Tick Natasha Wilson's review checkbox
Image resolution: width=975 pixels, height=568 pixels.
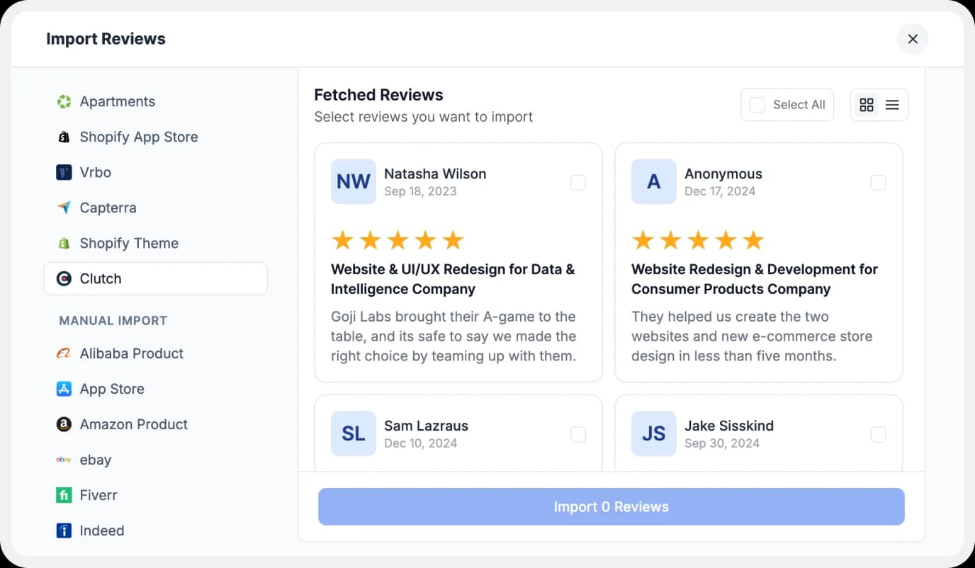[578, 183]
